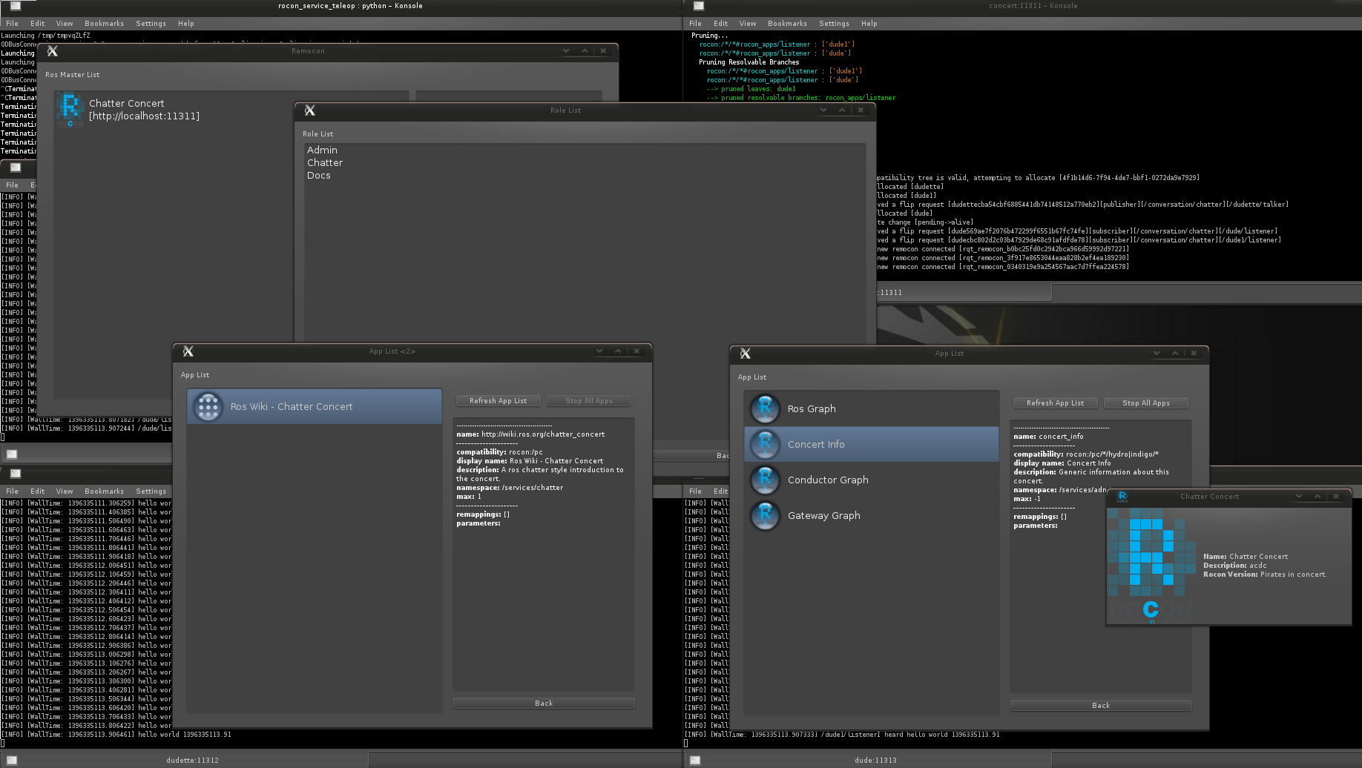
Task: Click down chevron in Chatter Concert popup titlebar
Action: (x=1299, y=497)
